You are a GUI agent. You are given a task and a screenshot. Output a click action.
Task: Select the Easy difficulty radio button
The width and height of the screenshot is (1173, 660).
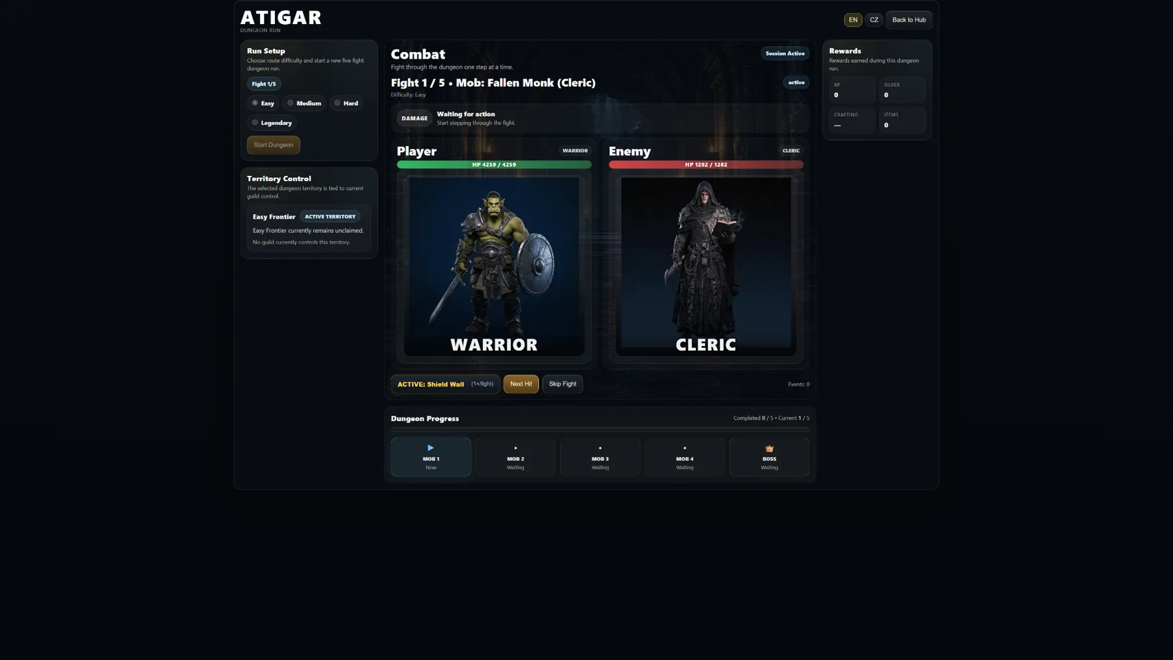[255, 103]
